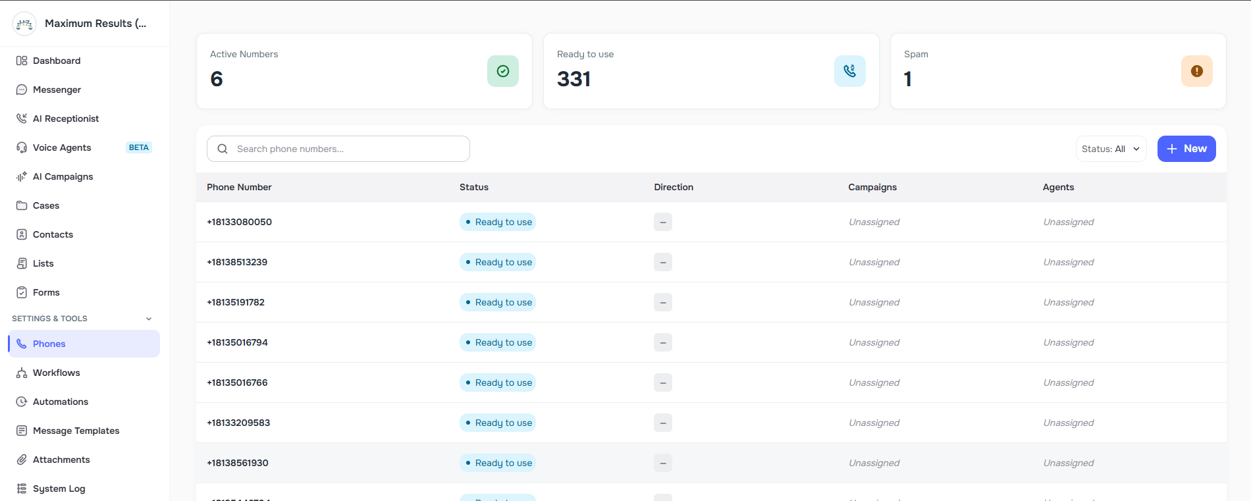Click Unassigned agent for +18138513239
The width and height of the screenshot is (1251, 501).
(1069, 262)
